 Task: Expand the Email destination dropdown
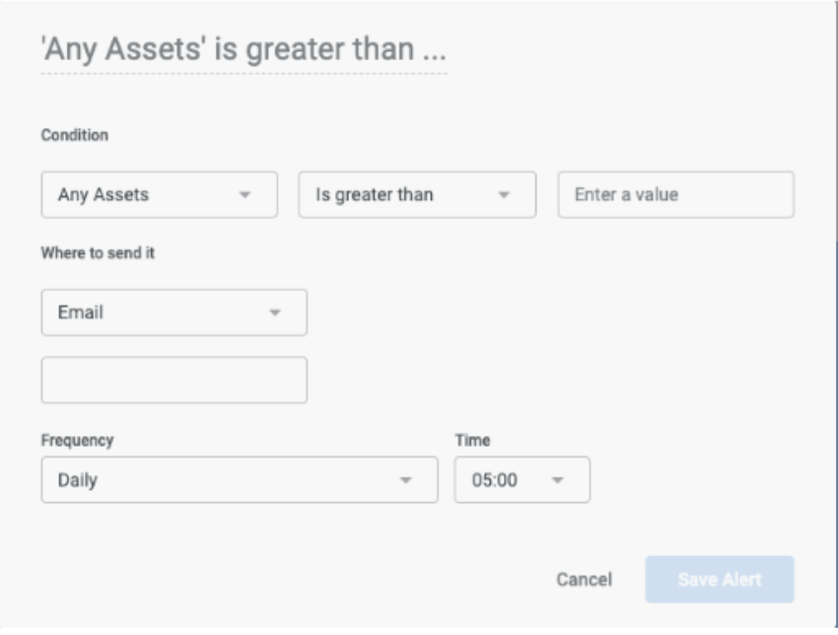tap(175, 313)
